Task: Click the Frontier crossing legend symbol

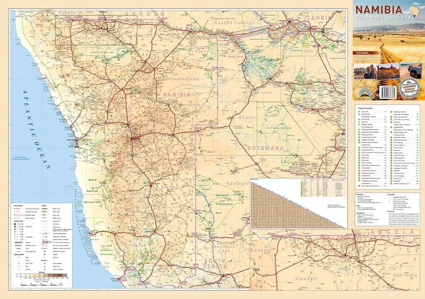Action: 45,242
